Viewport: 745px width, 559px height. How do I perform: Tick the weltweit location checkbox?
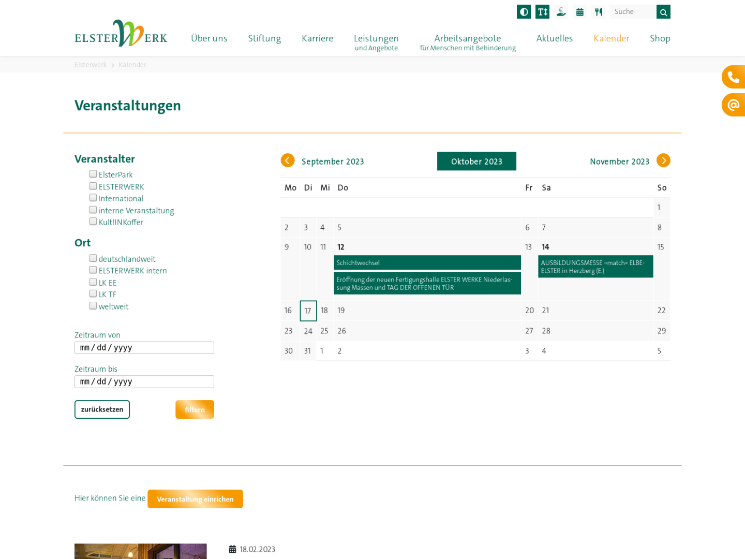point(93,305)
